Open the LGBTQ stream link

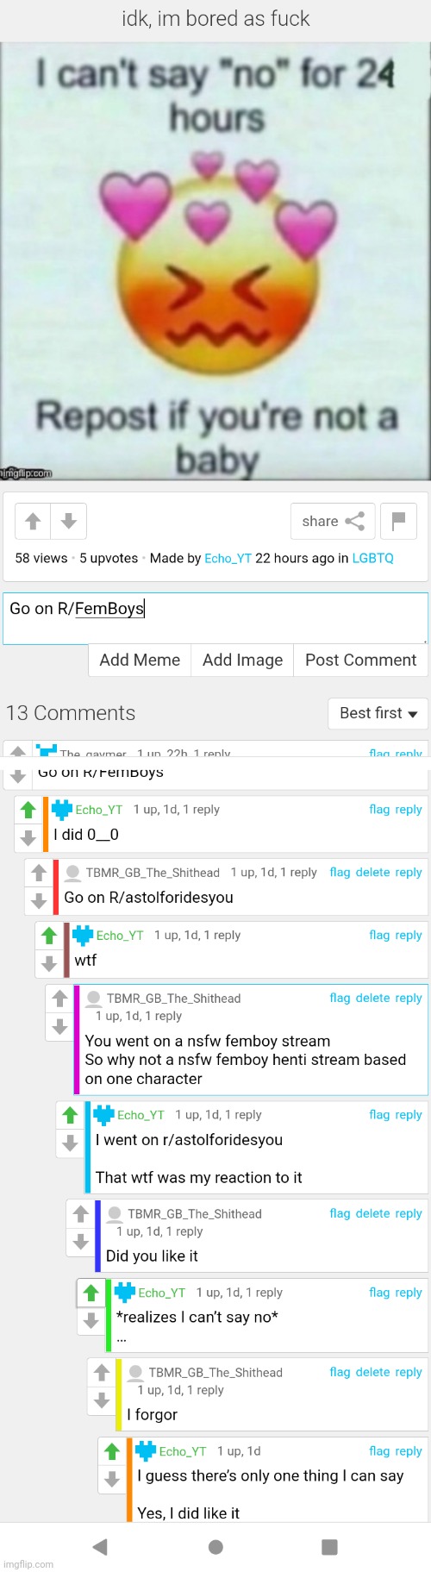(373, 558)
